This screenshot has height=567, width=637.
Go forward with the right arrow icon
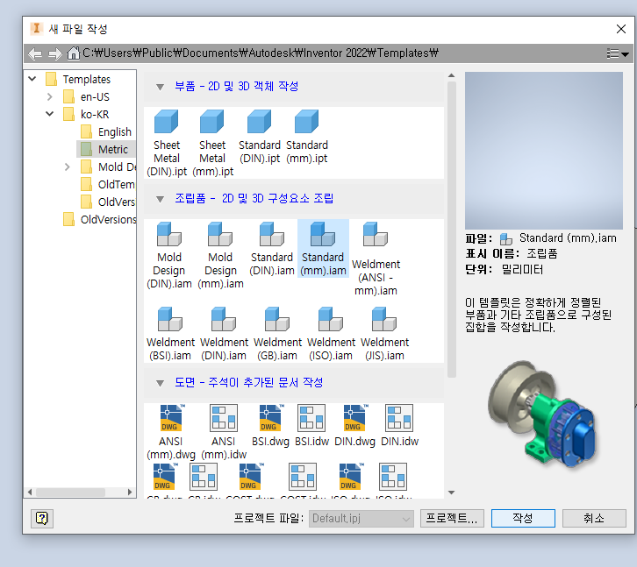click(55, 53)
